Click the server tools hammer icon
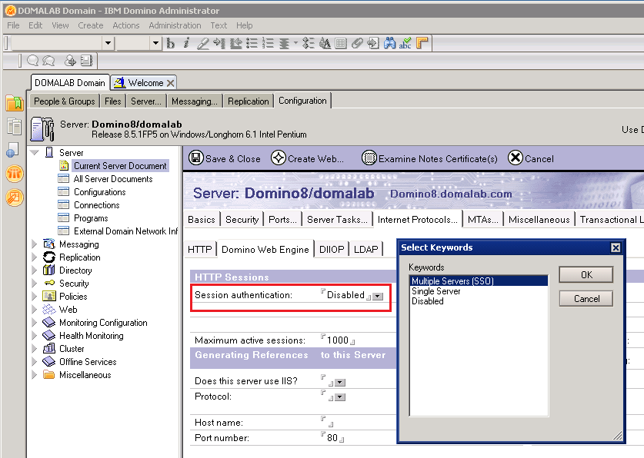This screenshot has width=644, height=458. coord(42,129)
